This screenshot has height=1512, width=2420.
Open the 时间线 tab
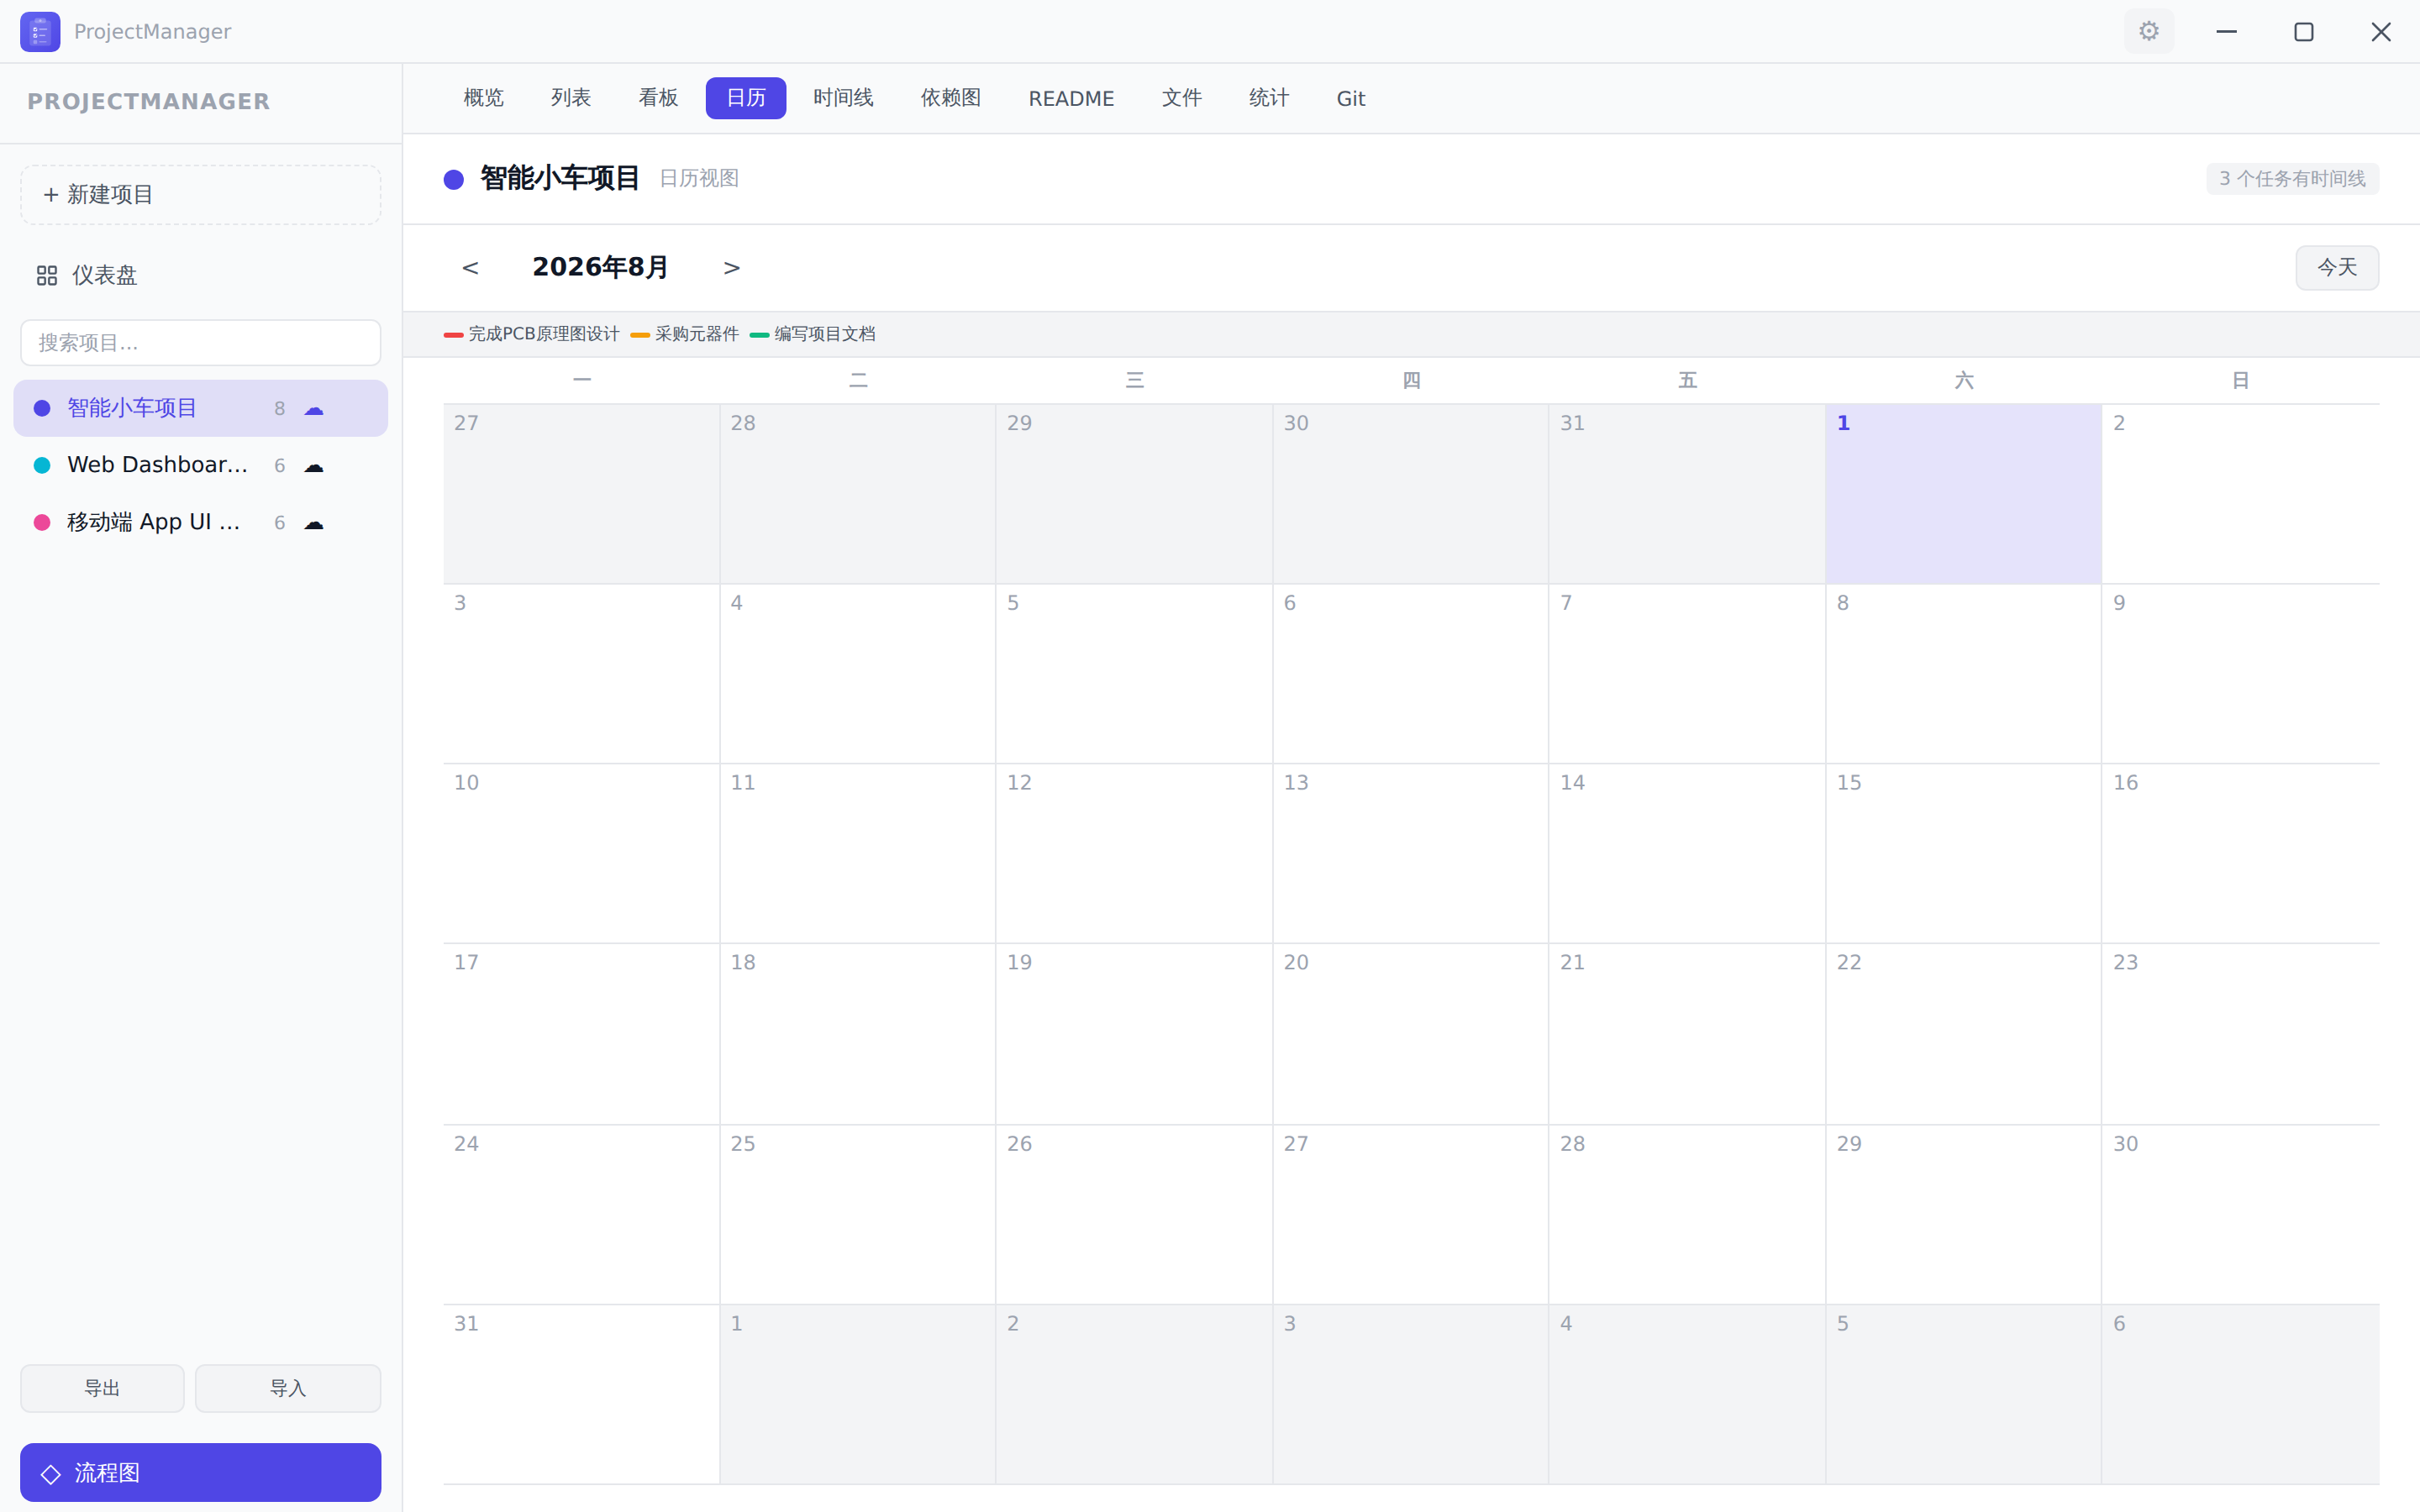(x=843, y=98)
